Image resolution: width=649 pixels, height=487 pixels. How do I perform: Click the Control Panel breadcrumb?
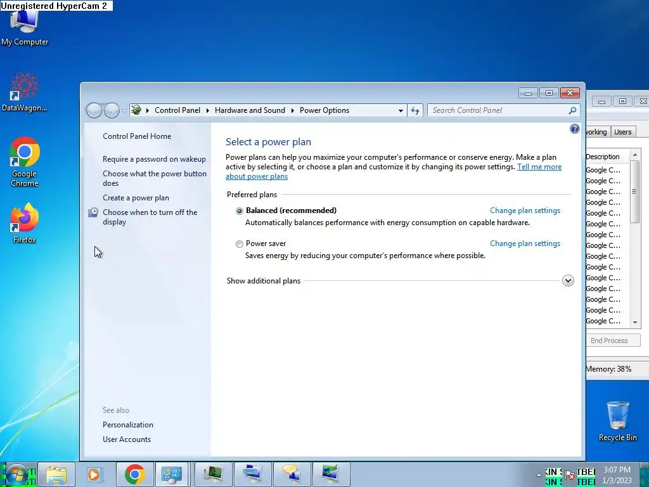pyautogui.click(x=177, y=110)
